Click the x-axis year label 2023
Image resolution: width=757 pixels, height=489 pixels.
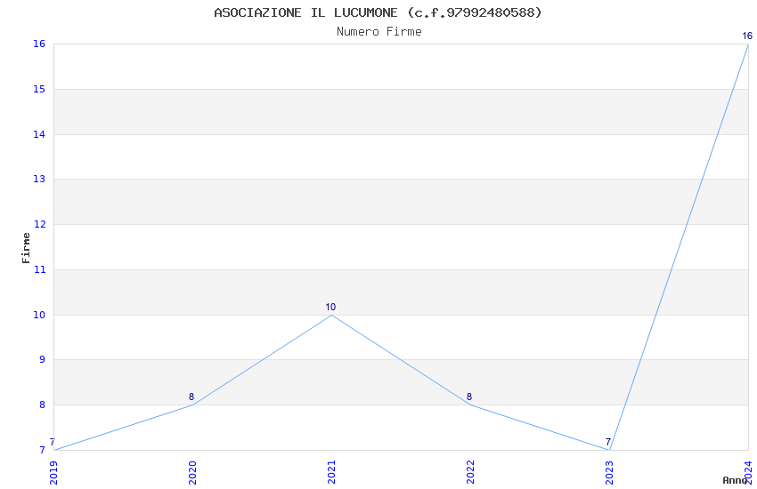[610, 472]
